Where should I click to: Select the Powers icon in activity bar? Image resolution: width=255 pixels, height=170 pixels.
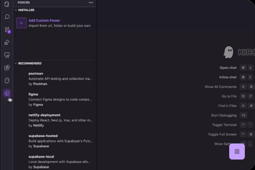(7, 93)
